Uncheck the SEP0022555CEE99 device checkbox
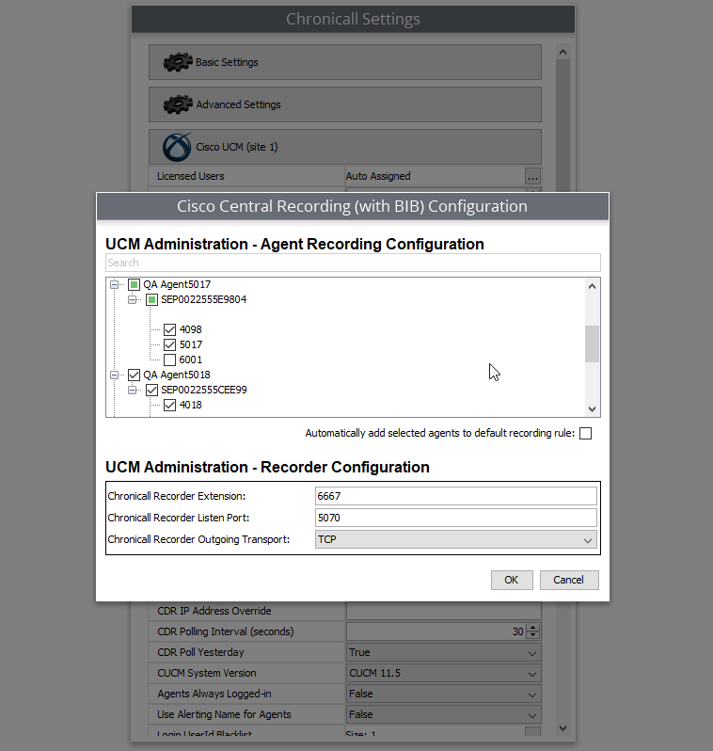 (151, 390)
